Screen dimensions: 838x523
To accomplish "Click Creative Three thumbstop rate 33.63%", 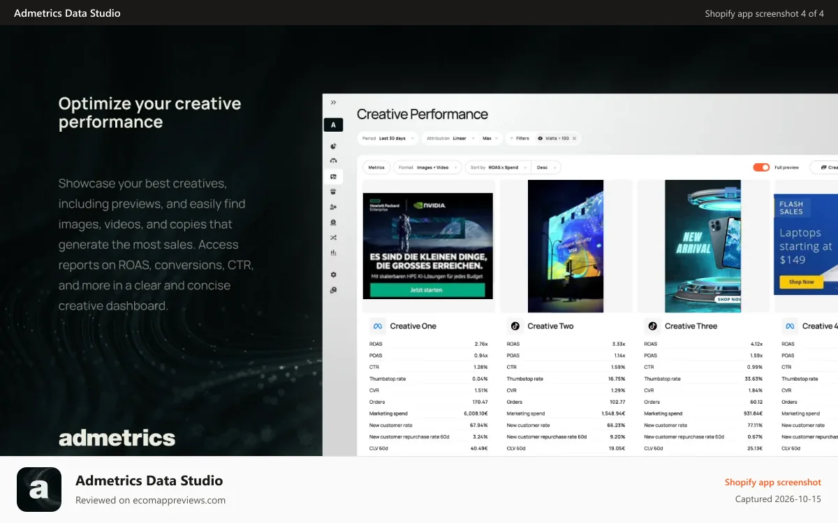I will coord(754,379).
